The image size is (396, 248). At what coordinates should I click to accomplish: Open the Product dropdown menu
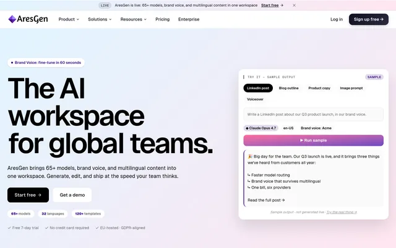click(x=69, y=19)
